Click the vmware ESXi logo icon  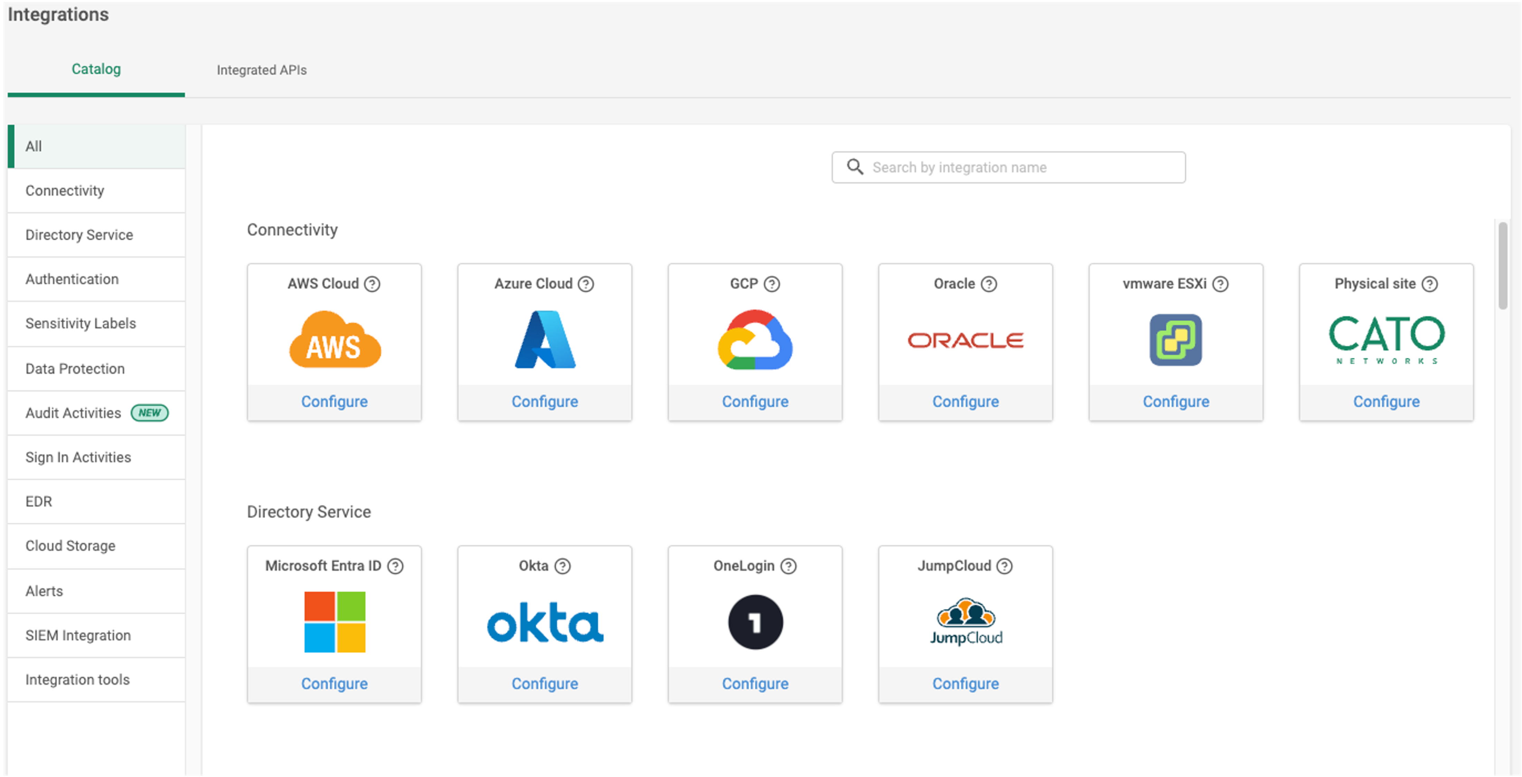pyautogui.click(x=1176, y=339)
